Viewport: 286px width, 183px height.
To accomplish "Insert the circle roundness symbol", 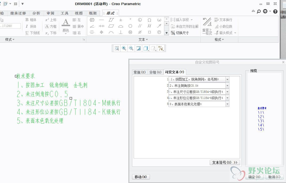I will coord(130,26).
